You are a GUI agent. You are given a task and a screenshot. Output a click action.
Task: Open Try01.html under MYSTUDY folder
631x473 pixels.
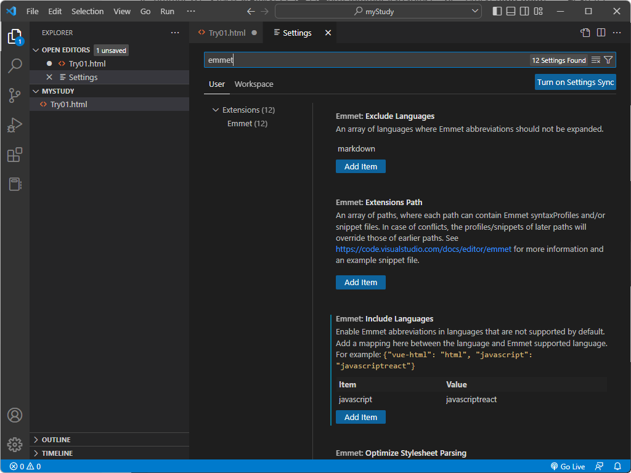[x=110, y=104]
